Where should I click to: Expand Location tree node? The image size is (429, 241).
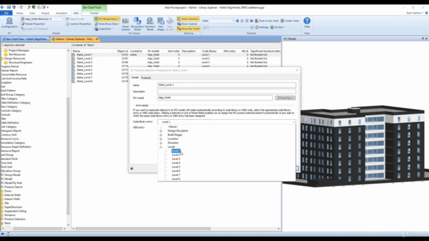[x=161, y=139]
